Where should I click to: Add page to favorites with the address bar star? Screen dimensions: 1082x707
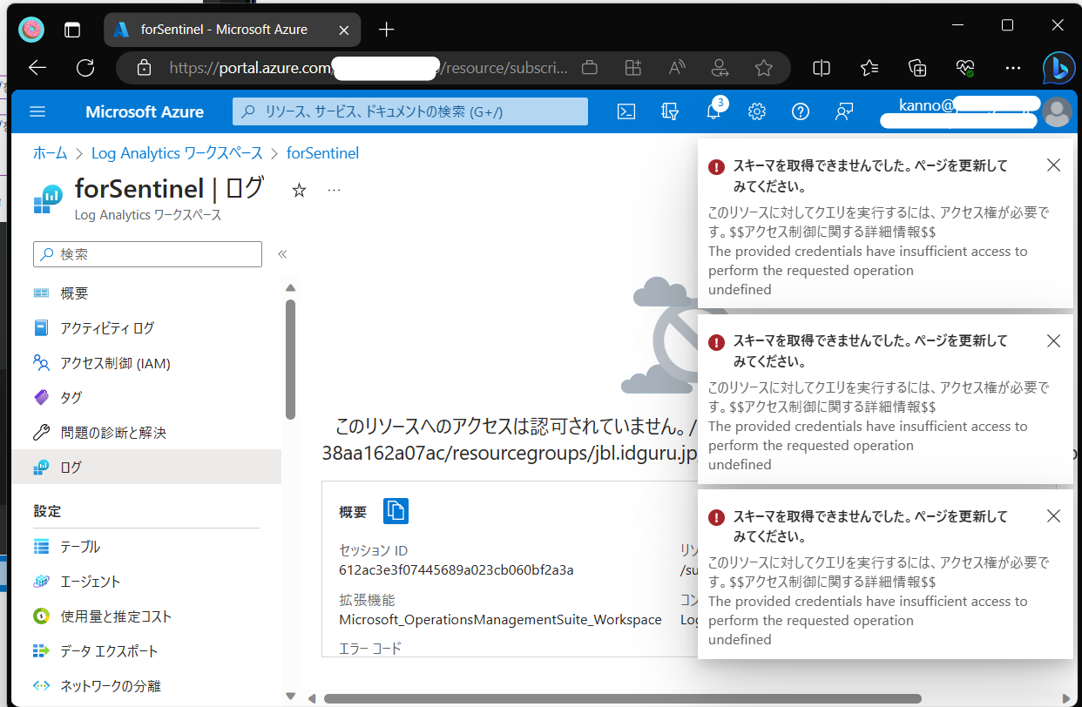pyautogui.click(x=764, y=68)
